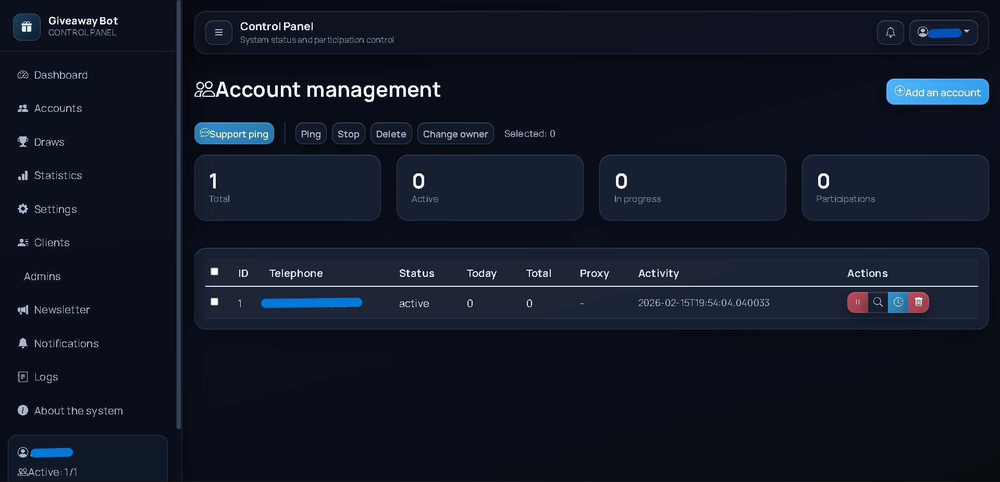
Task: Delete the account using the trash action
Action: 918,302
